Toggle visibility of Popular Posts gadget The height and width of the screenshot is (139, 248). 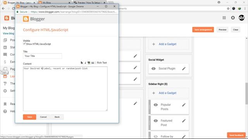156,105
